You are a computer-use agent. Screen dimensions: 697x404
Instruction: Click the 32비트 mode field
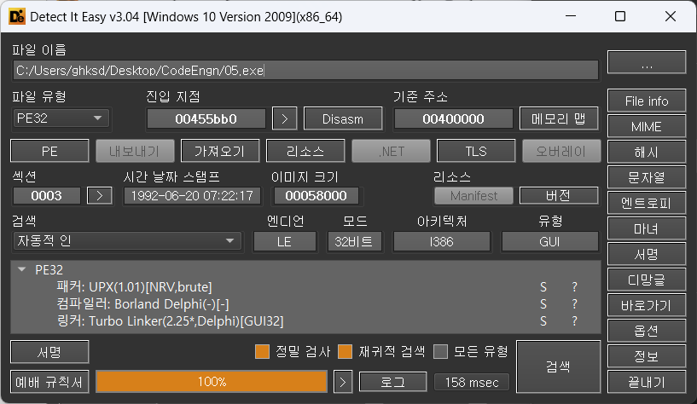coord(354,242)
